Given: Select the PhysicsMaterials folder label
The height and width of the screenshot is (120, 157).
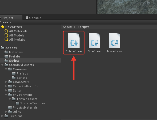Looking at the screenshot, I should click(25, 107).
